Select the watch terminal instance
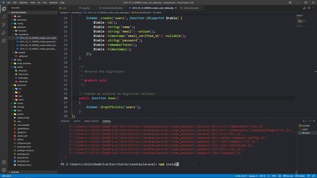 (x=305, y=129)
